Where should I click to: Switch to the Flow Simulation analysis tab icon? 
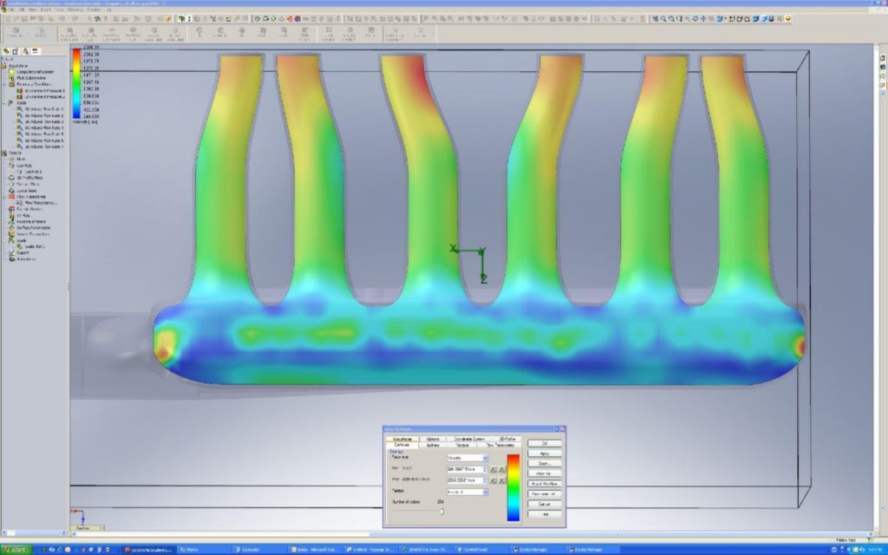36,52
